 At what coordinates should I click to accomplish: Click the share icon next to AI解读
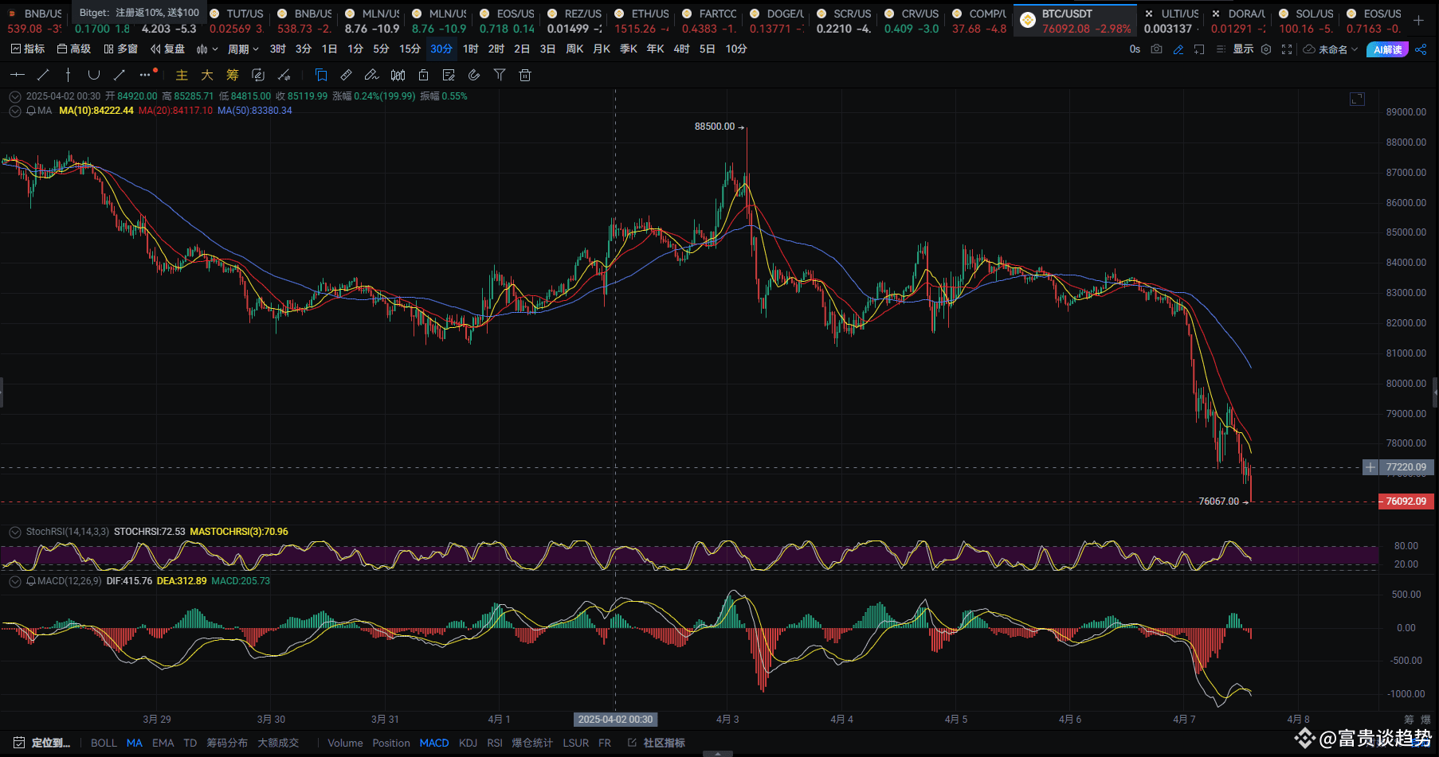[1421, 49]
